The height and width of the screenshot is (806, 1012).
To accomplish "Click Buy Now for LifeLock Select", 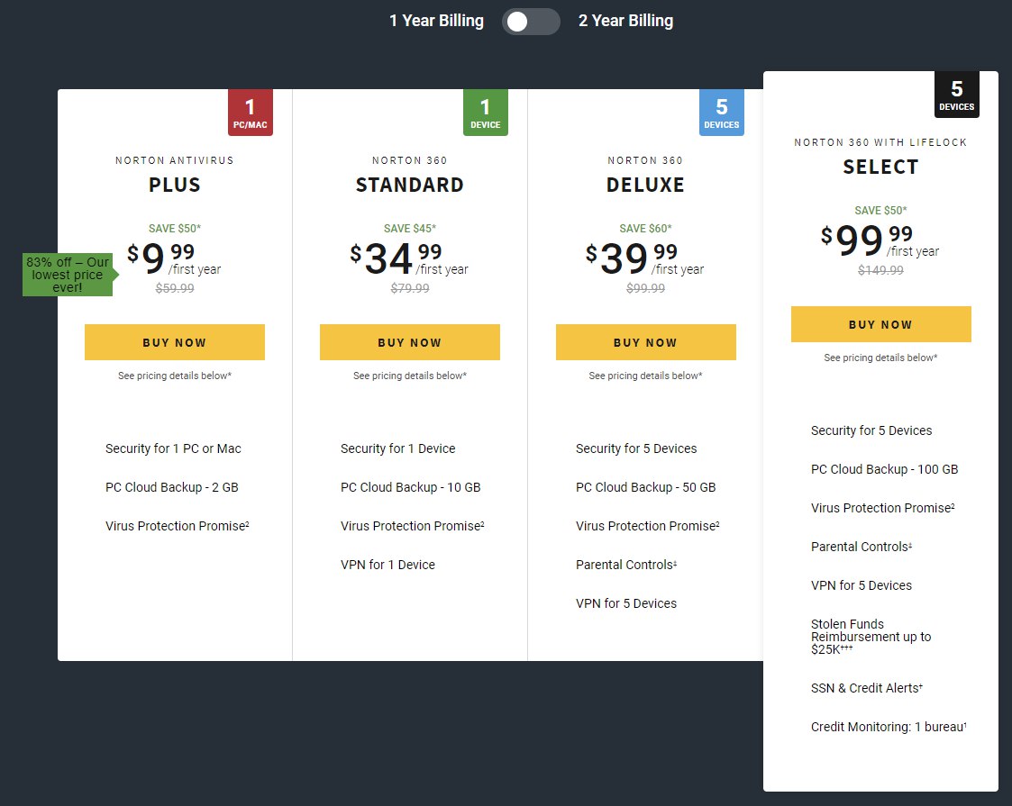I will [881, 324].
